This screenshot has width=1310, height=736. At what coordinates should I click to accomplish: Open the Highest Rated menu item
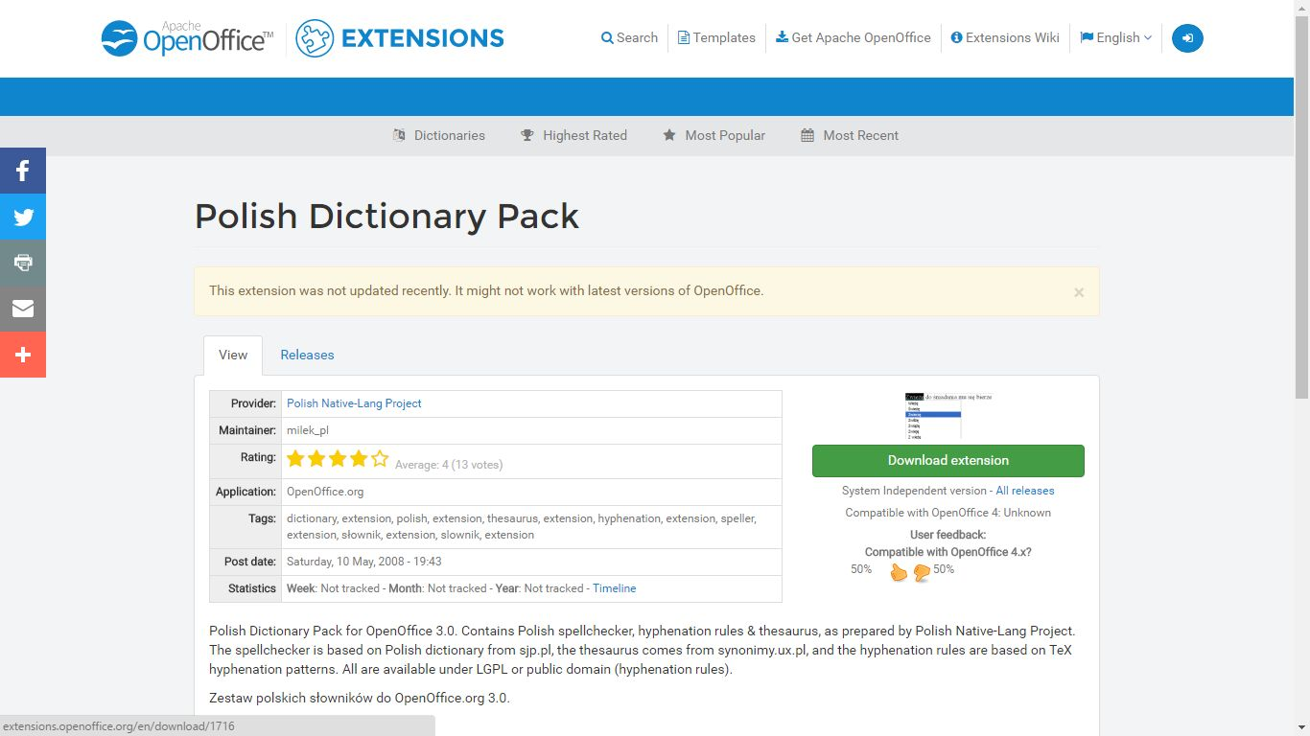tap(573, 135)
